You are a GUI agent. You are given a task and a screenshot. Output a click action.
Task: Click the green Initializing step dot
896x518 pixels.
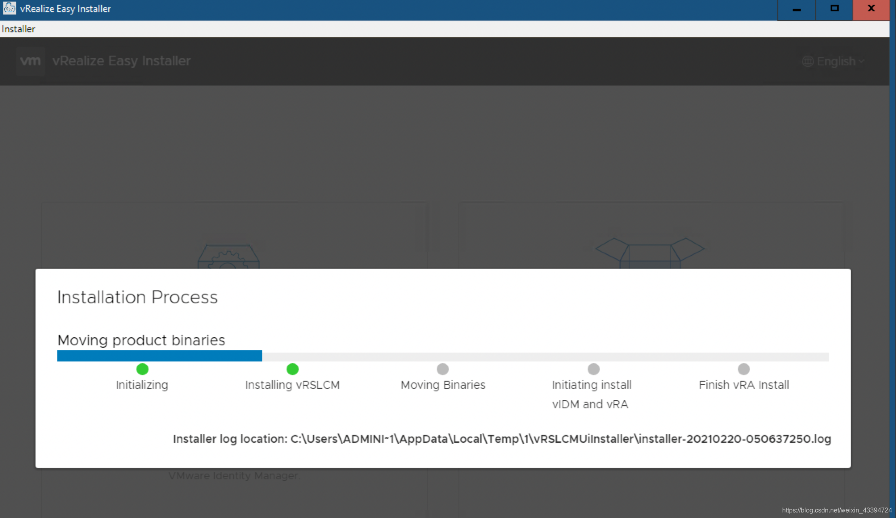click(x=142, y=369)
